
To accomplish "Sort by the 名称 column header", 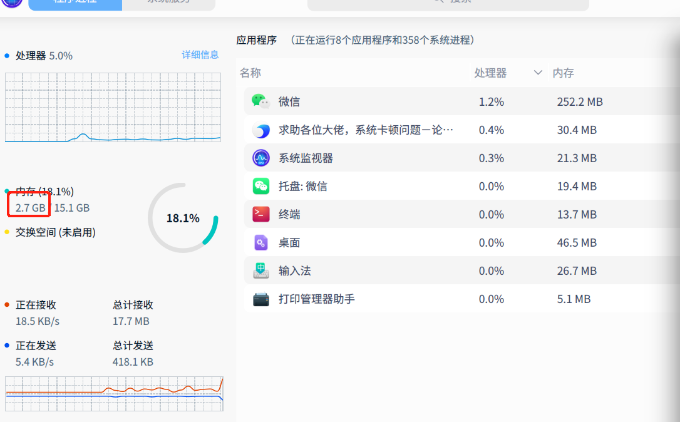I will click(250, 73).
